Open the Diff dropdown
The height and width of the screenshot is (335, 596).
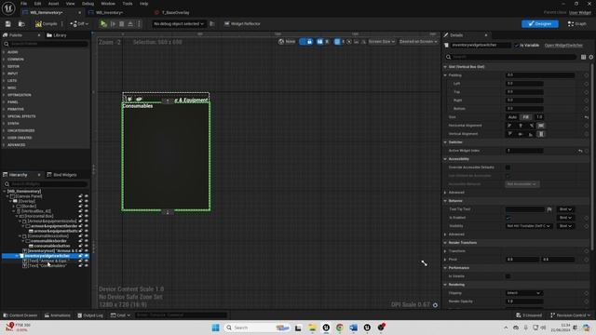pyautogui.click(x=79, y=24)
